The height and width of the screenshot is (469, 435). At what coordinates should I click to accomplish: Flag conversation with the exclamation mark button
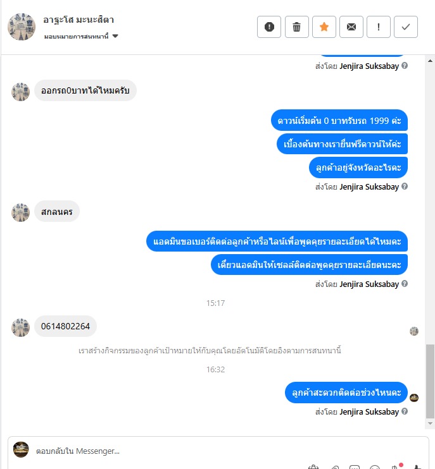(x=379, y=27)
